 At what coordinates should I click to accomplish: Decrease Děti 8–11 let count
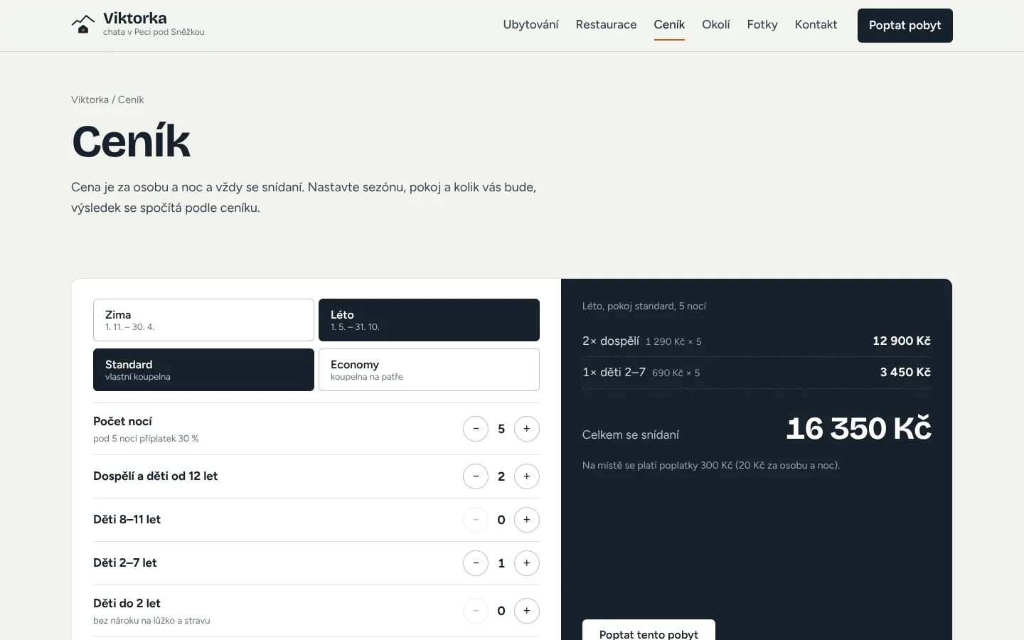(x=476, y=520)
